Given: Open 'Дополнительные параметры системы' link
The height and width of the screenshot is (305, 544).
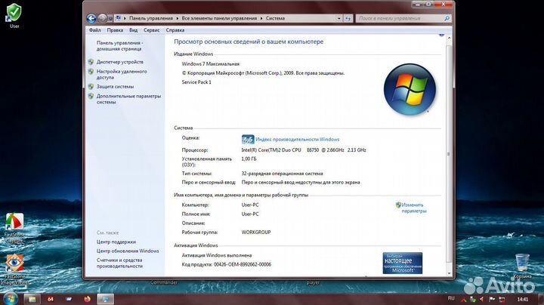Looking at the screenshot, I should (x=128, y=99).
